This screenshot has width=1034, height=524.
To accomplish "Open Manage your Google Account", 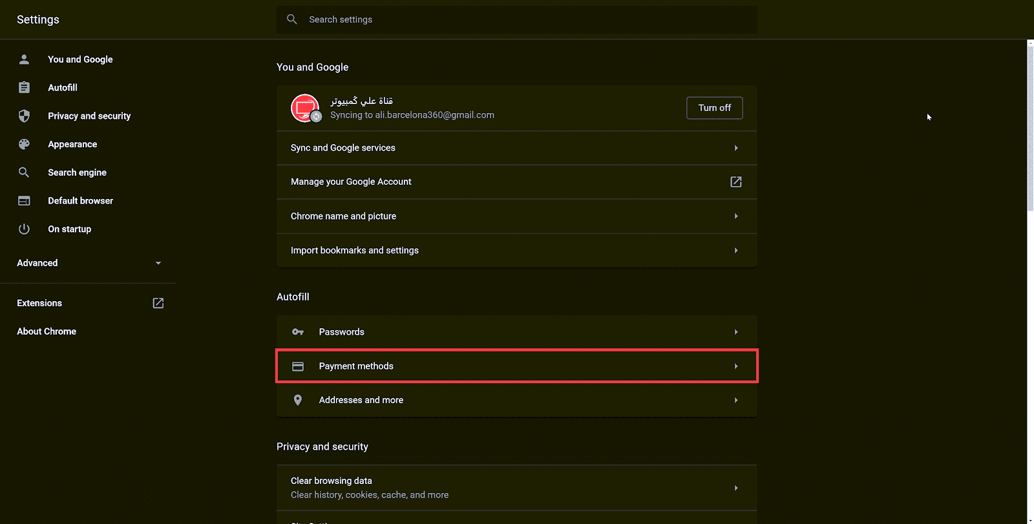I will click(516, 182).
